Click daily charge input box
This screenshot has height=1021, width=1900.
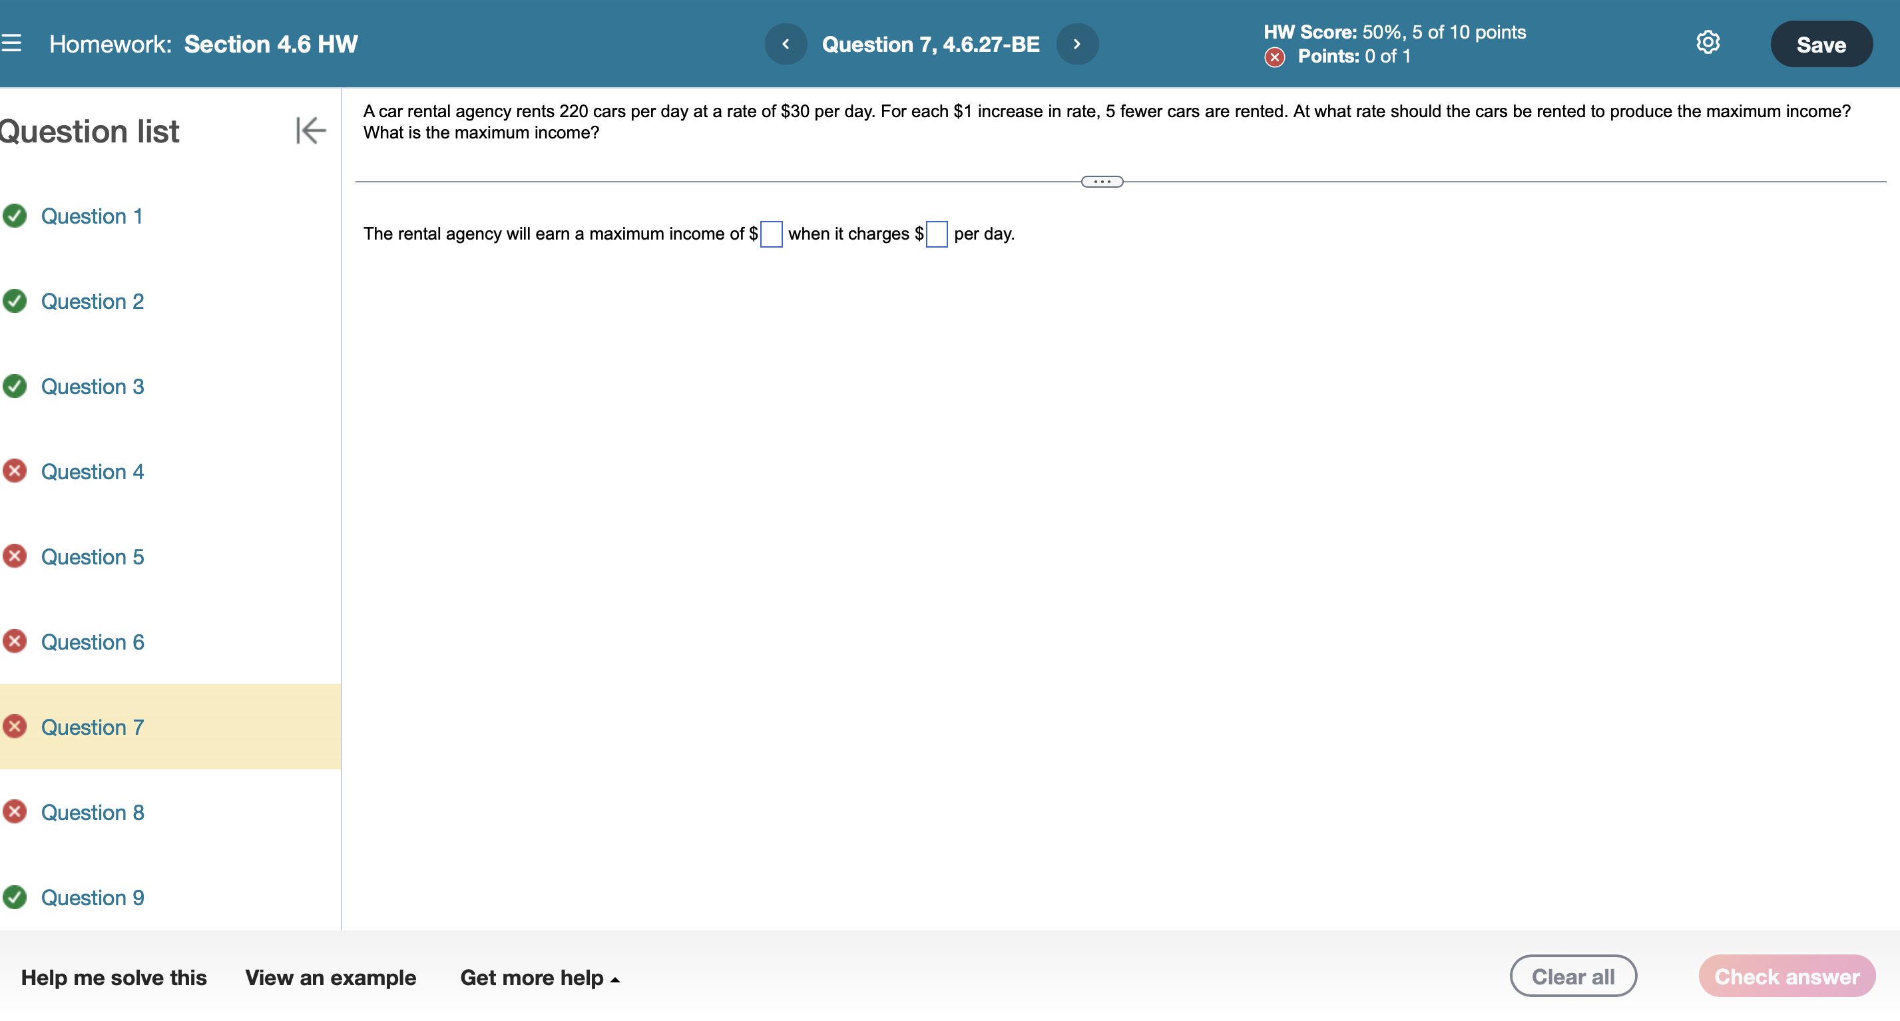coord(936,234)
